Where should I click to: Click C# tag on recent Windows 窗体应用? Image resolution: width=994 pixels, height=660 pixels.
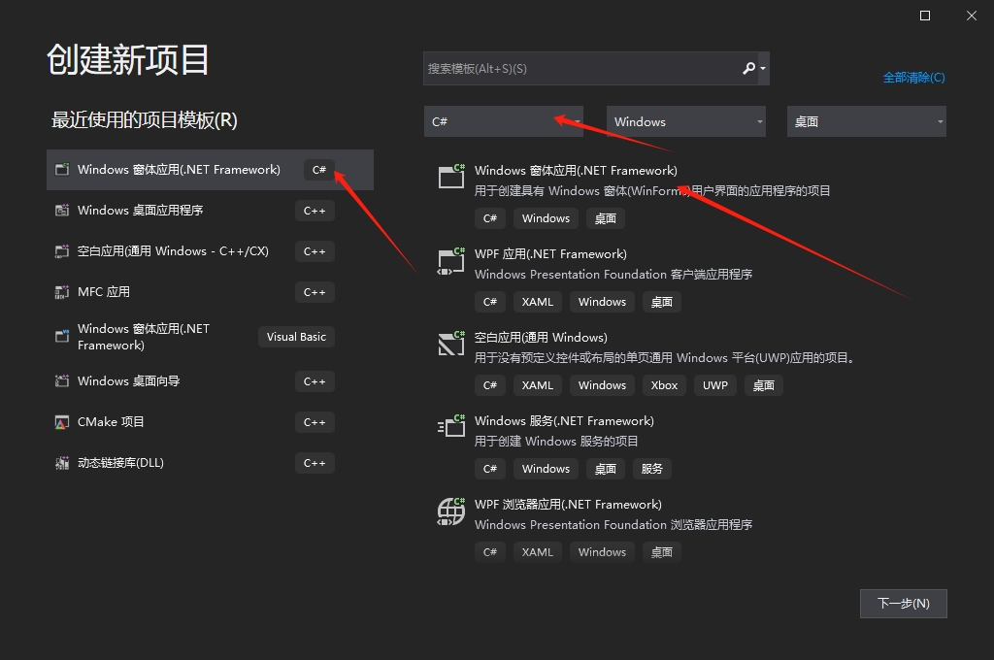pyautogui.click(x=318, y=170)
